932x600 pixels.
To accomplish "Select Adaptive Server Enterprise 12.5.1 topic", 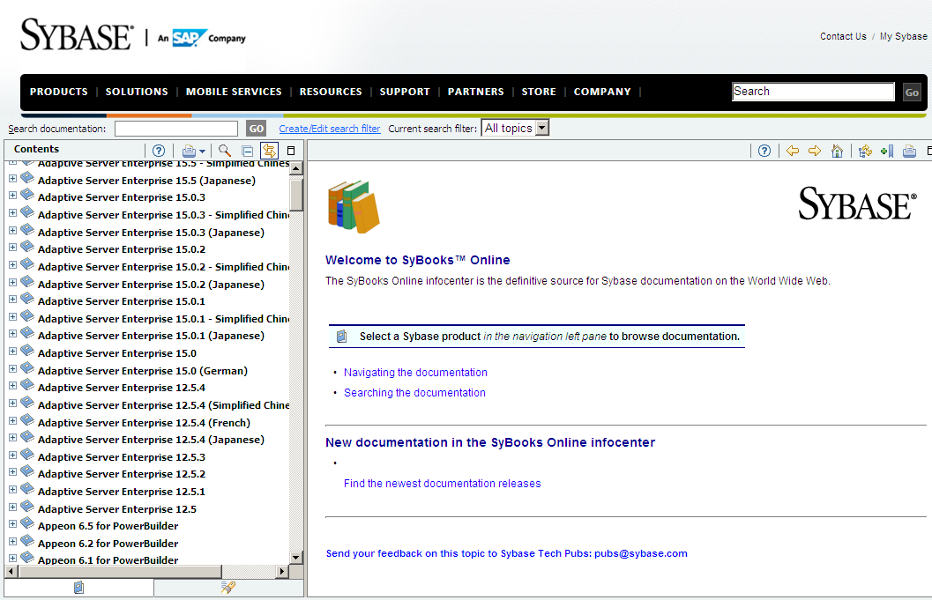I will (x=122, y=492).
